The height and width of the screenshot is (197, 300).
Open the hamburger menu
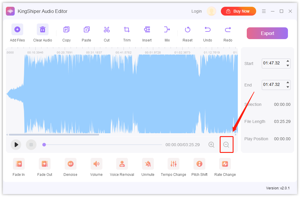[x=264, y=11]
